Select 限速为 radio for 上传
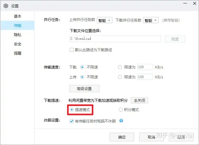199x145 pixels. pyautogui.click(x=120, y=77)
